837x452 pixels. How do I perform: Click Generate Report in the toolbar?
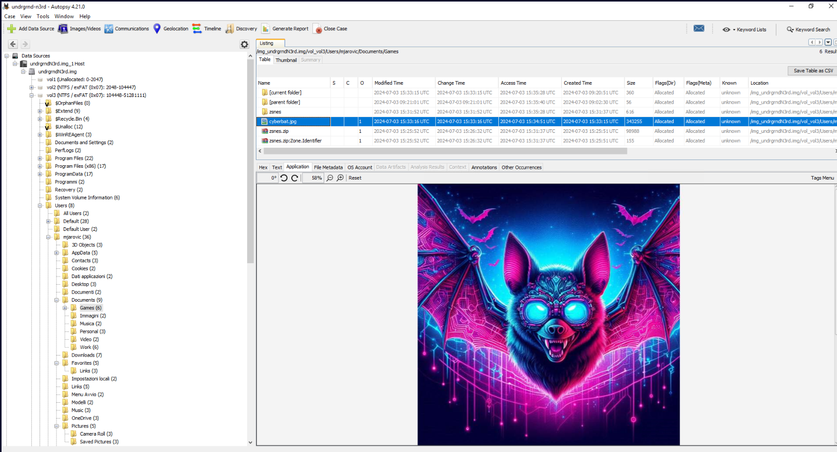point(285,29)
